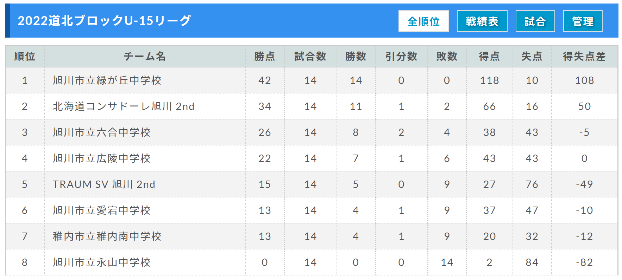Click the 得失点差 column header
The width and height of the screenshot is (622, 280).
tap(584, 56)
